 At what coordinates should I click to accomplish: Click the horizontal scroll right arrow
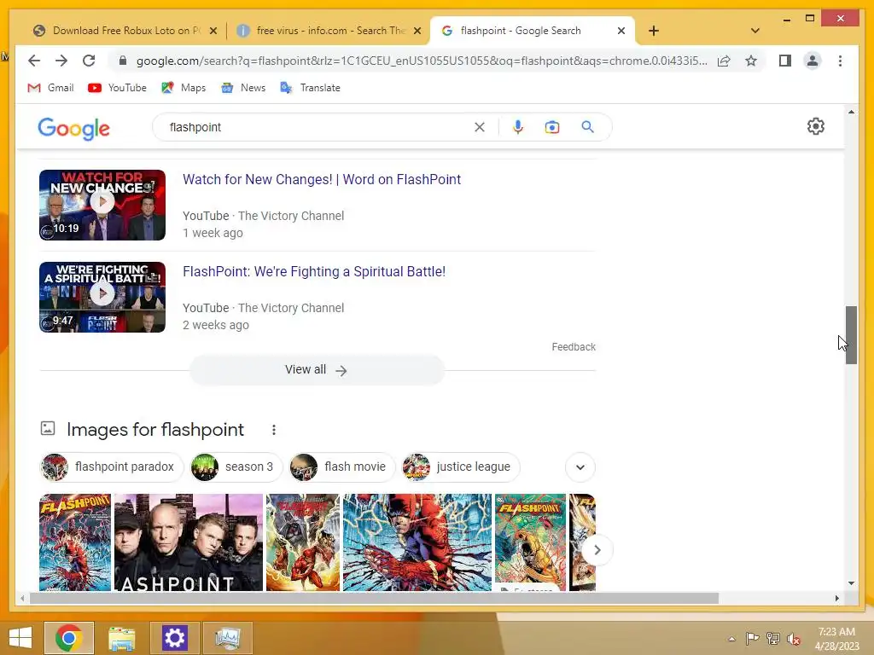pos(836,598)
